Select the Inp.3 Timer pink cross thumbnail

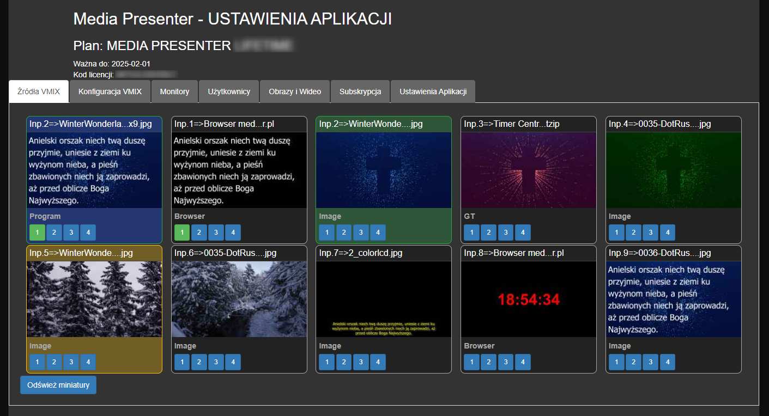(528, 170)
